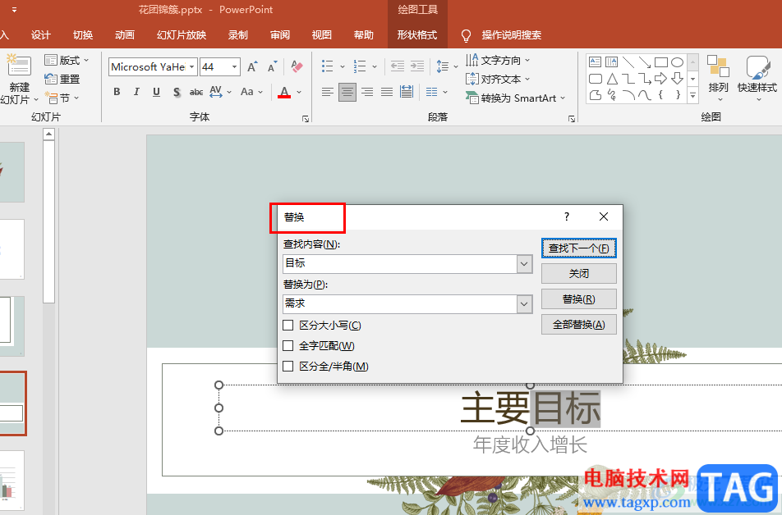Click the 替换为 input field
Image resolution: width=782 pixels, height=515 pixels.
tap(400, 304)
